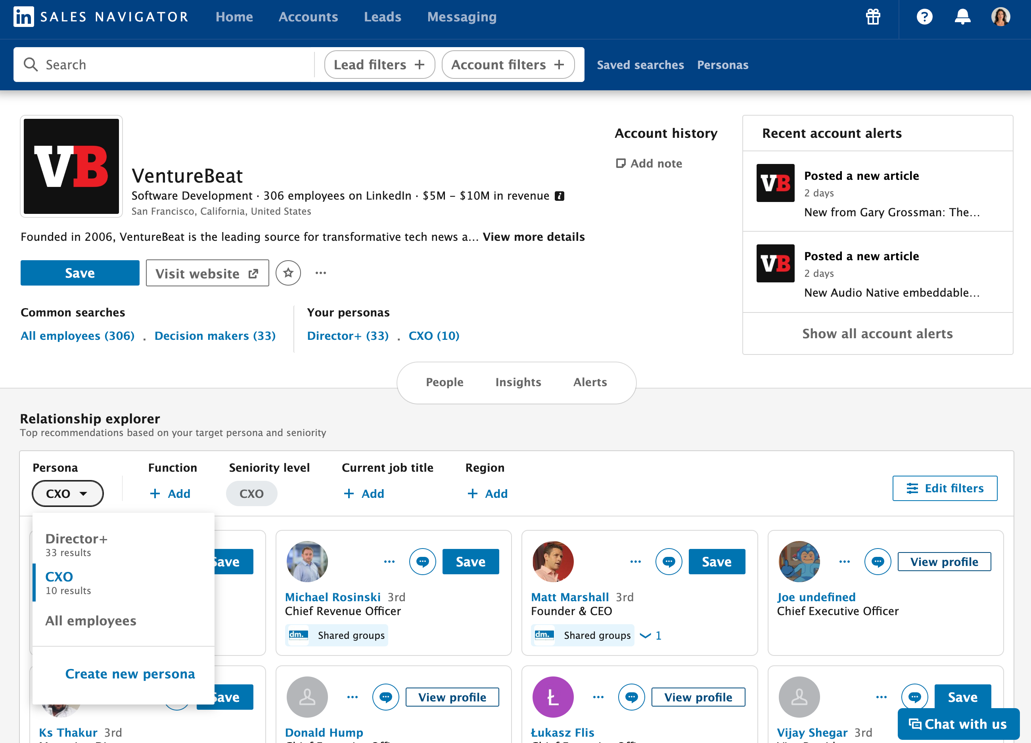Open All employees (306) search
Viewport: 1031px width, 743px height.
(78, 336)
